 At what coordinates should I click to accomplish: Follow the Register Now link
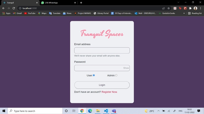[109, 92]
